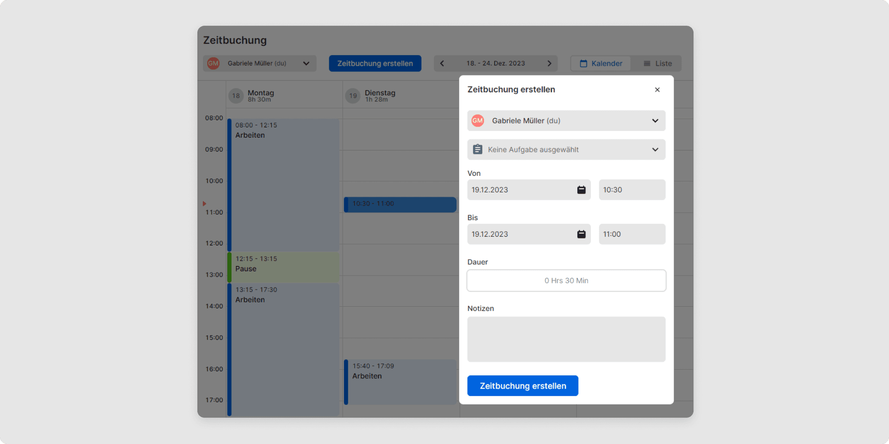This screenshot has width=889, height=444.
Task: Click the Dauer field 0 Hrs 30 Min
Action: [566, 281]
